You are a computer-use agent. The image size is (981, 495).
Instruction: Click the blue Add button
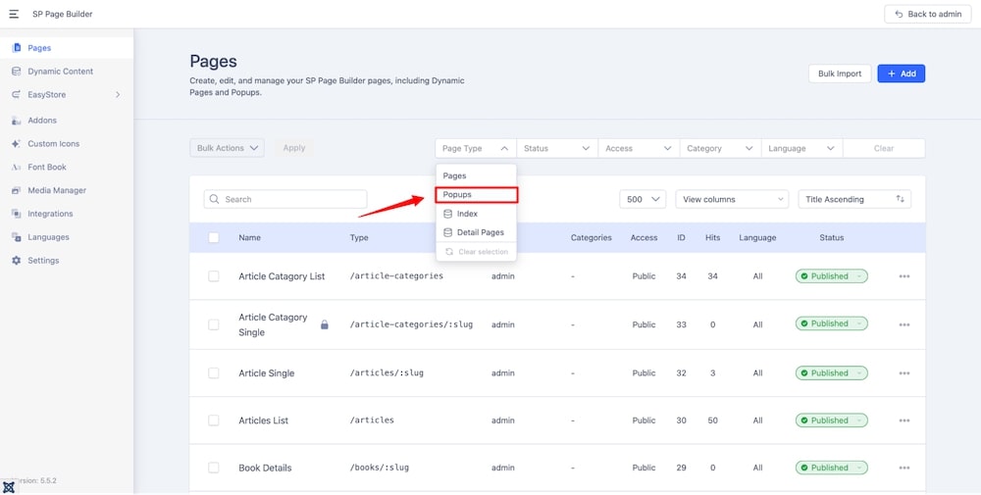point(901,74)
